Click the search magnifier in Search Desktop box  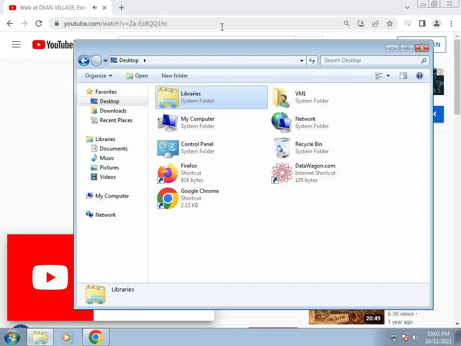pos(424,60)
